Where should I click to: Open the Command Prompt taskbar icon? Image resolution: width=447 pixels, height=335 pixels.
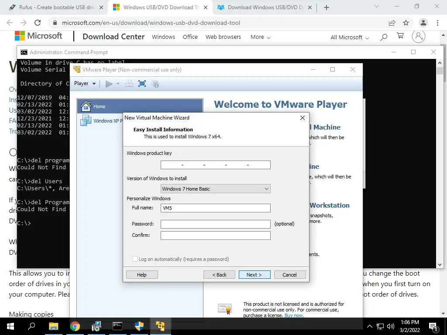point(117,326)
